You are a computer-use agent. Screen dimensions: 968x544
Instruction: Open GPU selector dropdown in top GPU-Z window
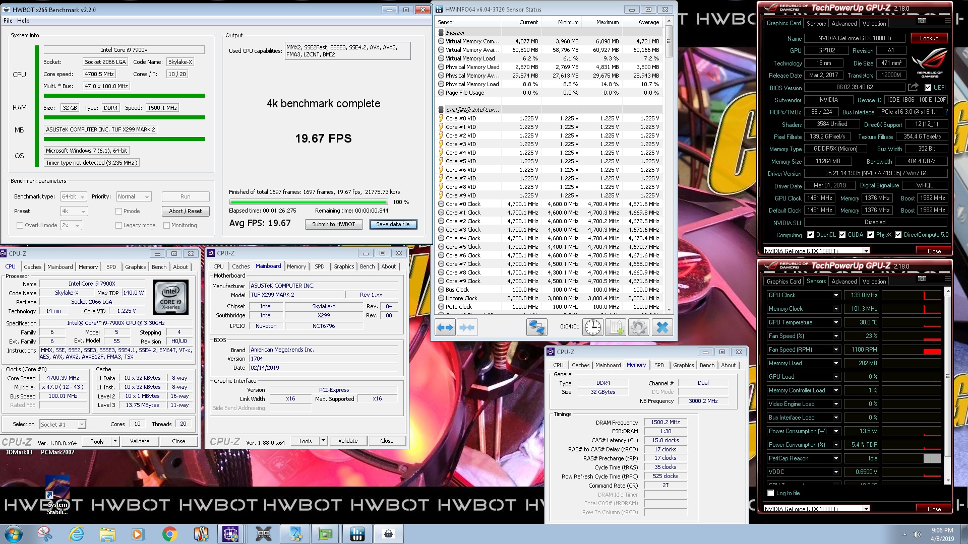click(816, 251)
